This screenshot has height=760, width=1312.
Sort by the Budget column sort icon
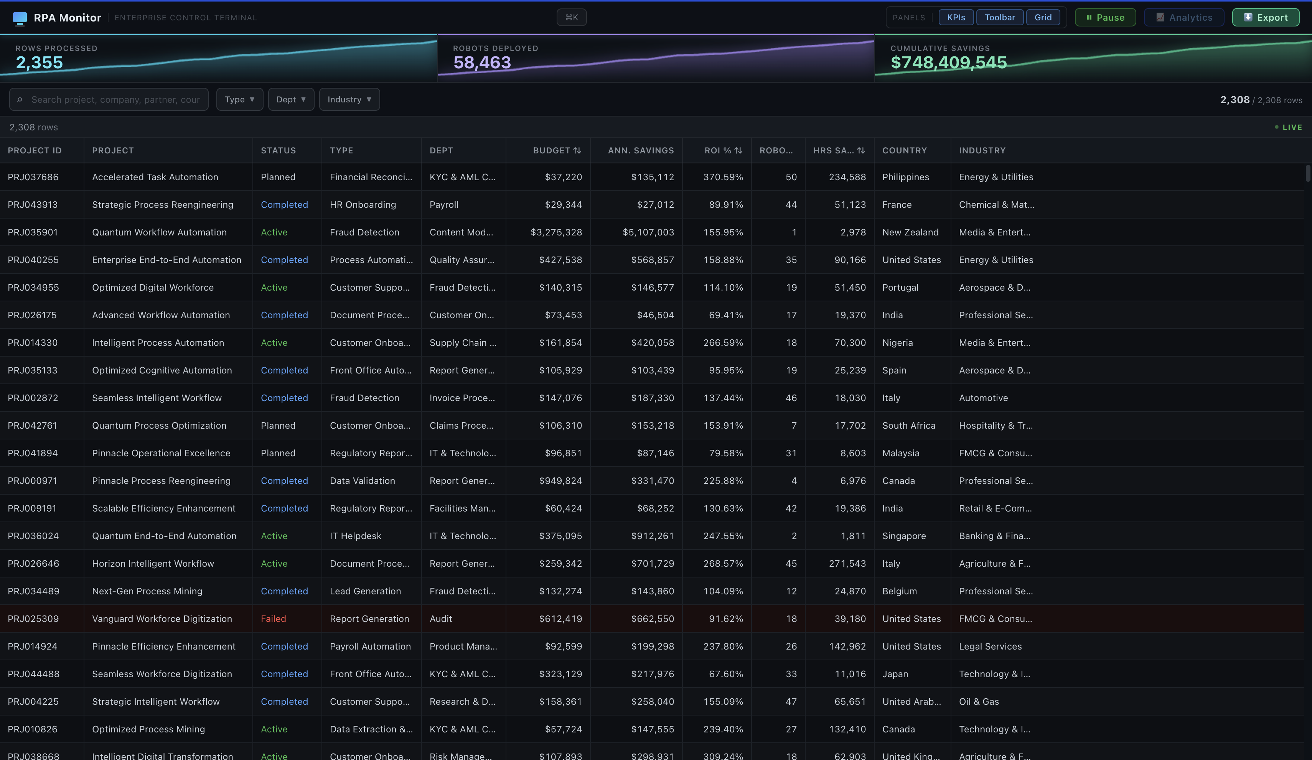[x=577, y=150]
